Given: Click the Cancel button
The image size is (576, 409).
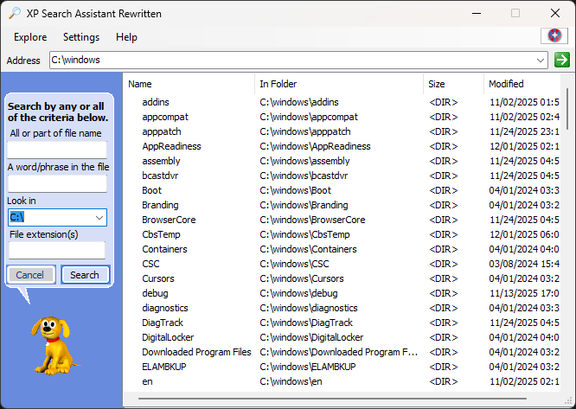Looking at the screenshot, I should click(x=30, y=275).
